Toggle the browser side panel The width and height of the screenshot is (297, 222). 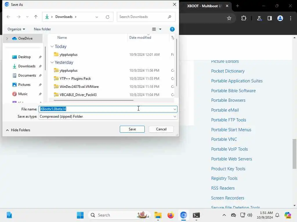pyautogui.click(x=270, y=18)
